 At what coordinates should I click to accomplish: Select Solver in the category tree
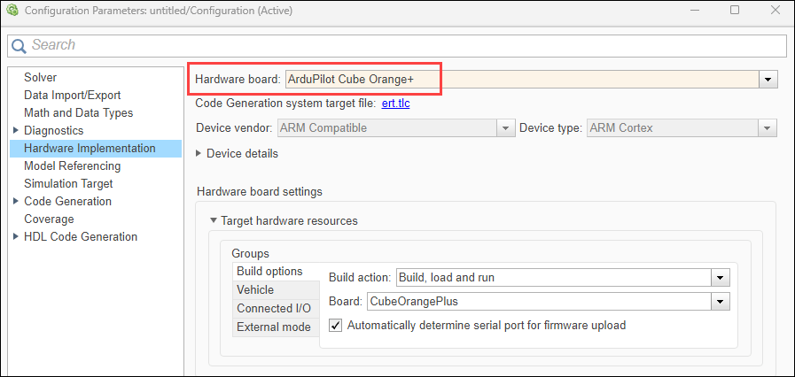[40, 77]
